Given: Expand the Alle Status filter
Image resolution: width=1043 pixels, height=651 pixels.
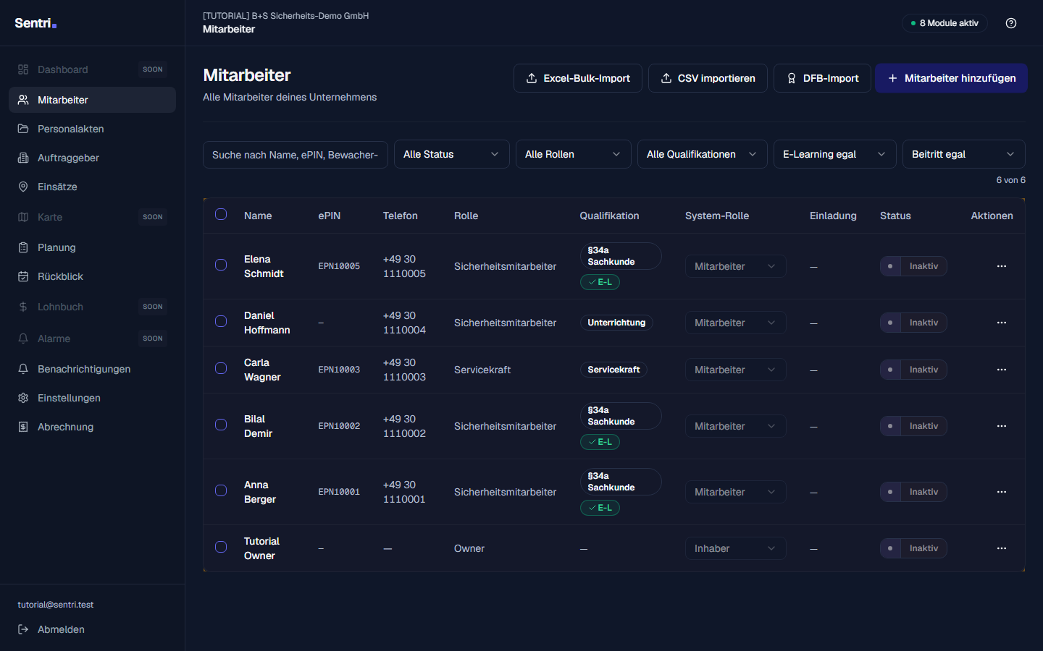Looking at the screenshot, I should coord(452,154).
